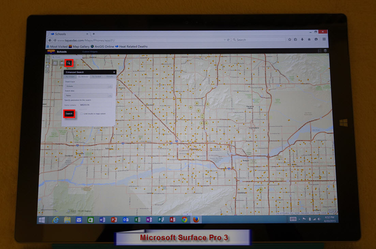Open the basemap gallery grid widget
The image size is (376, 249).
tap(55, 63)
